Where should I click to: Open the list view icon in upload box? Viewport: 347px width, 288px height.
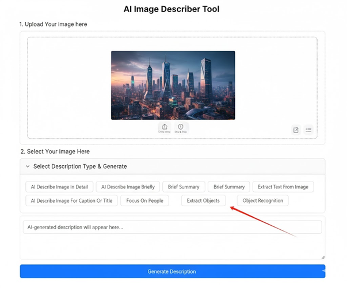[x=309, y=130]
